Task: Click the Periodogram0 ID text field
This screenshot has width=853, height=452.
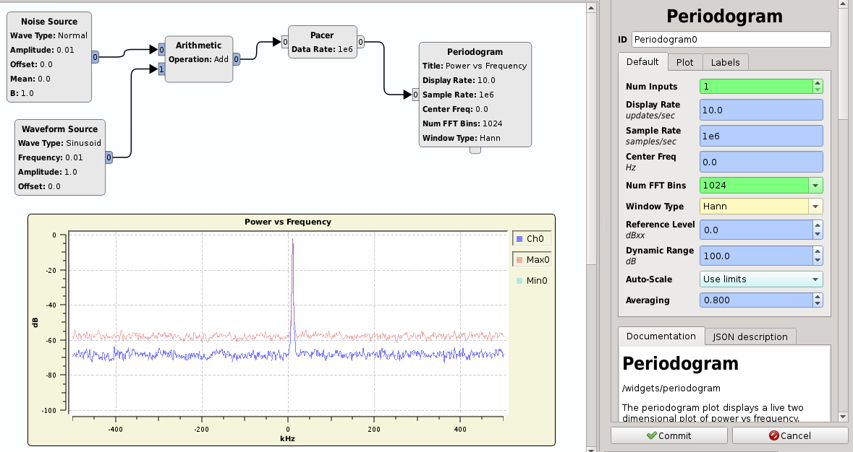Action: (731, 39)
